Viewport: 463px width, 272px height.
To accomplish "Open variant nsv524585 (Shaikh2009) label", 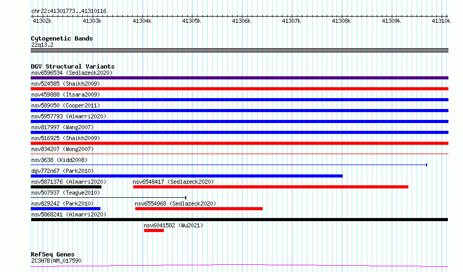I will click(x=66, y=84).
